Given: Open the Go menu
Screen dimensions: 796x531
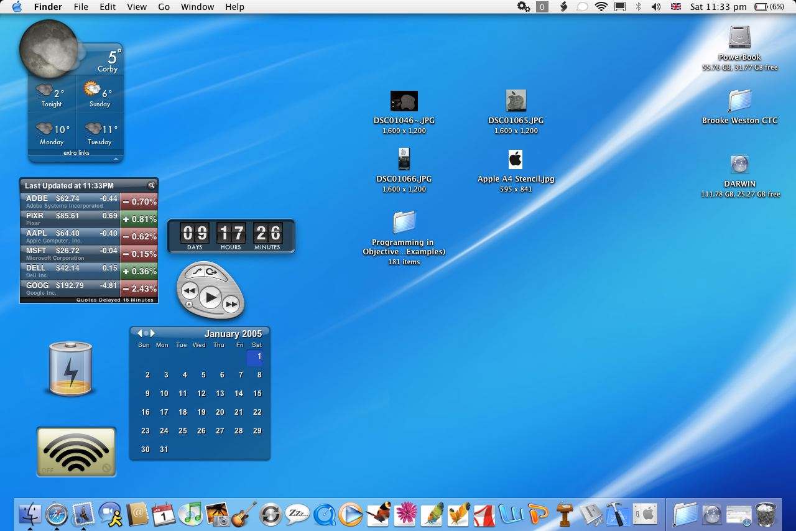Looking at the screenshot, I should (x=164, y=7).
